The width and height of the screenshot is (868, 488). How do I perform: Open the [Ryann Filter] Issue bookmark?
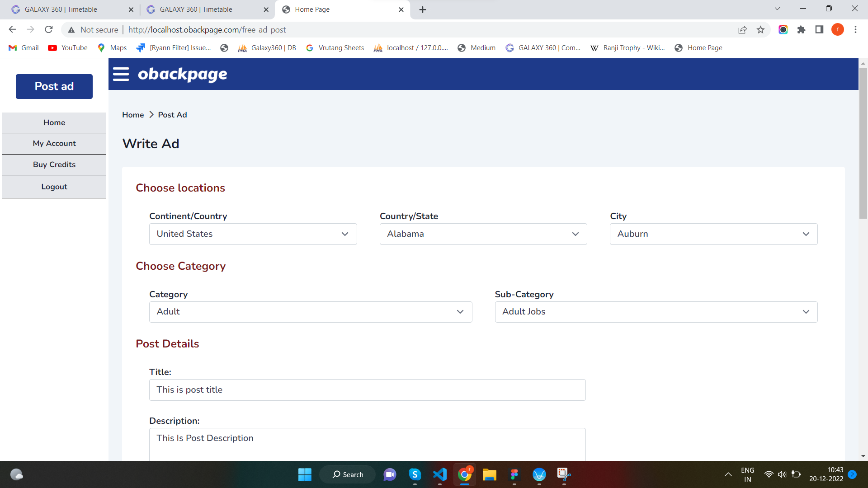point(174,48)
